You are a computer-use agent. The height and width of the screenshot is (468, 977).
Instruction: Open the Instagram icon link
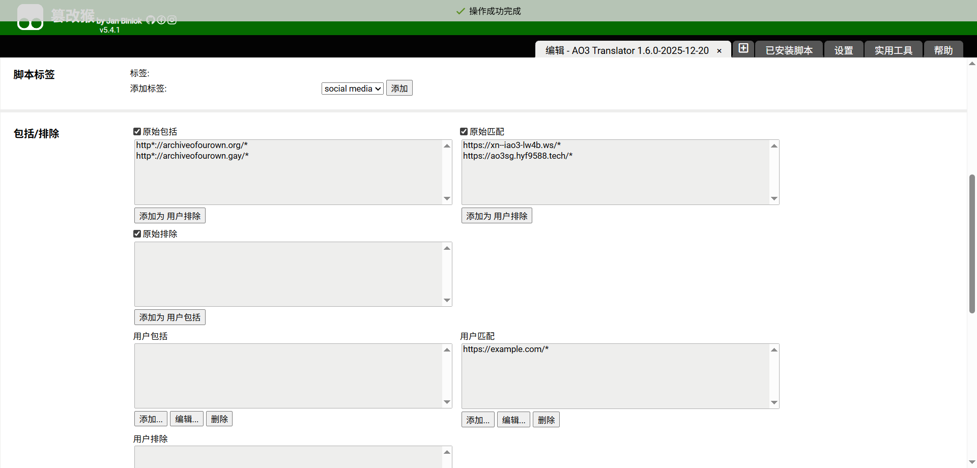click(x=172, y=20)
